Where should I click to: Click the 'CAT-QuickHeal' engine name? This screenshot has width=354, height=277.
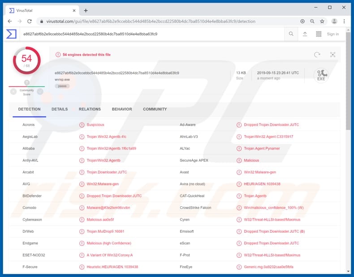[x=192, y=196]
